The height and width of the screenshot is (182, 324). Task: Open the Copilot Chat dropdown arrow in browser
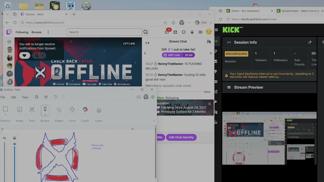(211, 22)
